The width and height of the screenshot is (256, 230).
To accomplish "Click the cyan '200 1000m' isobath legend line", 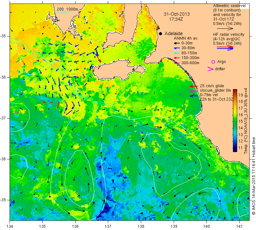I will tap(63, 12).
